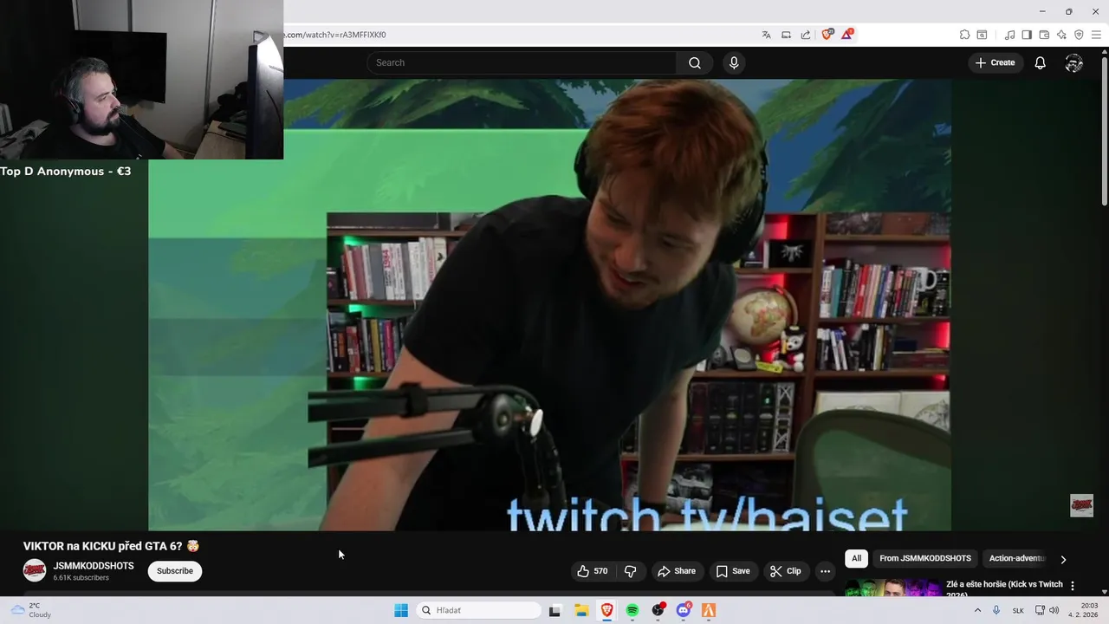Click the install/cast screen icon in address bar
The width and height of the screenshot is (1109, 624).
pyautogui.click(x=786, y=35)
